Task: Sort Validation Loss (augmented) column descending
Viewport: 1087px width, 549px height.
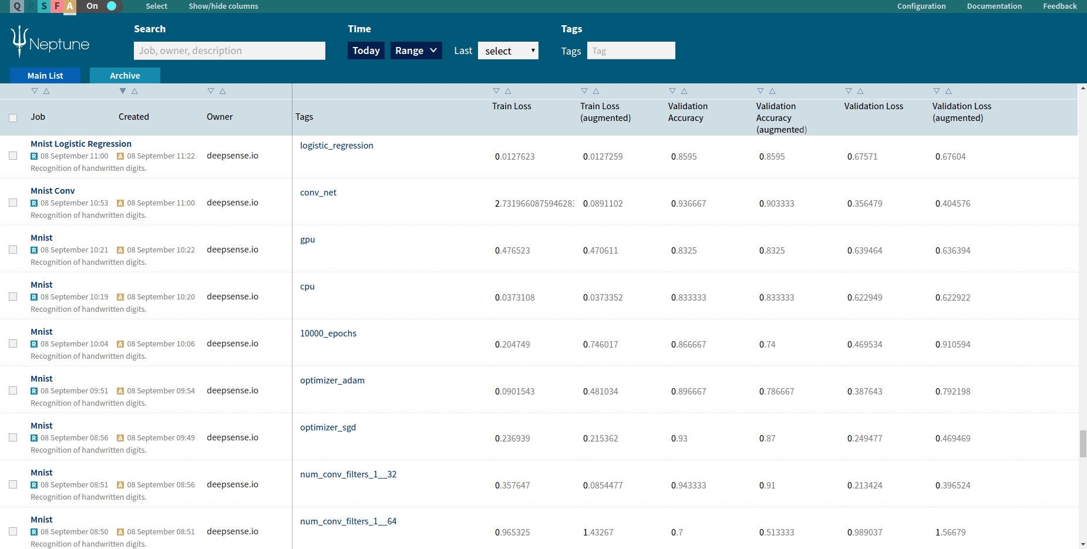Action: tap(937, 91)
